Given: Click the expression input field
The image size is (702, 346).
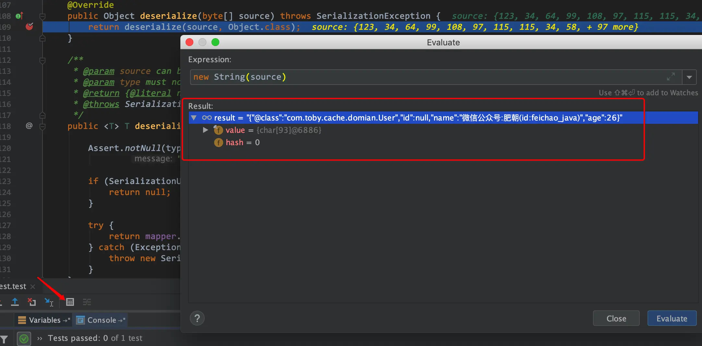Looking at the screenshot, I should [436, 77].
